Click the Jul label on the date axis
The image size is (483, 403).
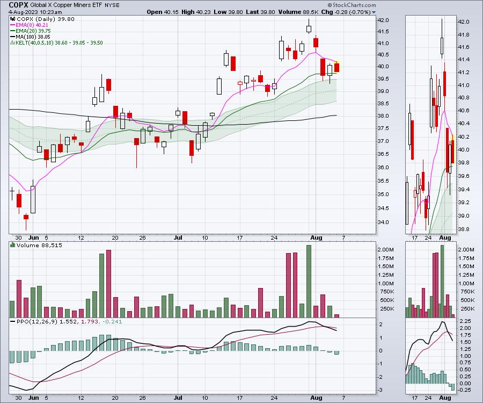[178, 237]
